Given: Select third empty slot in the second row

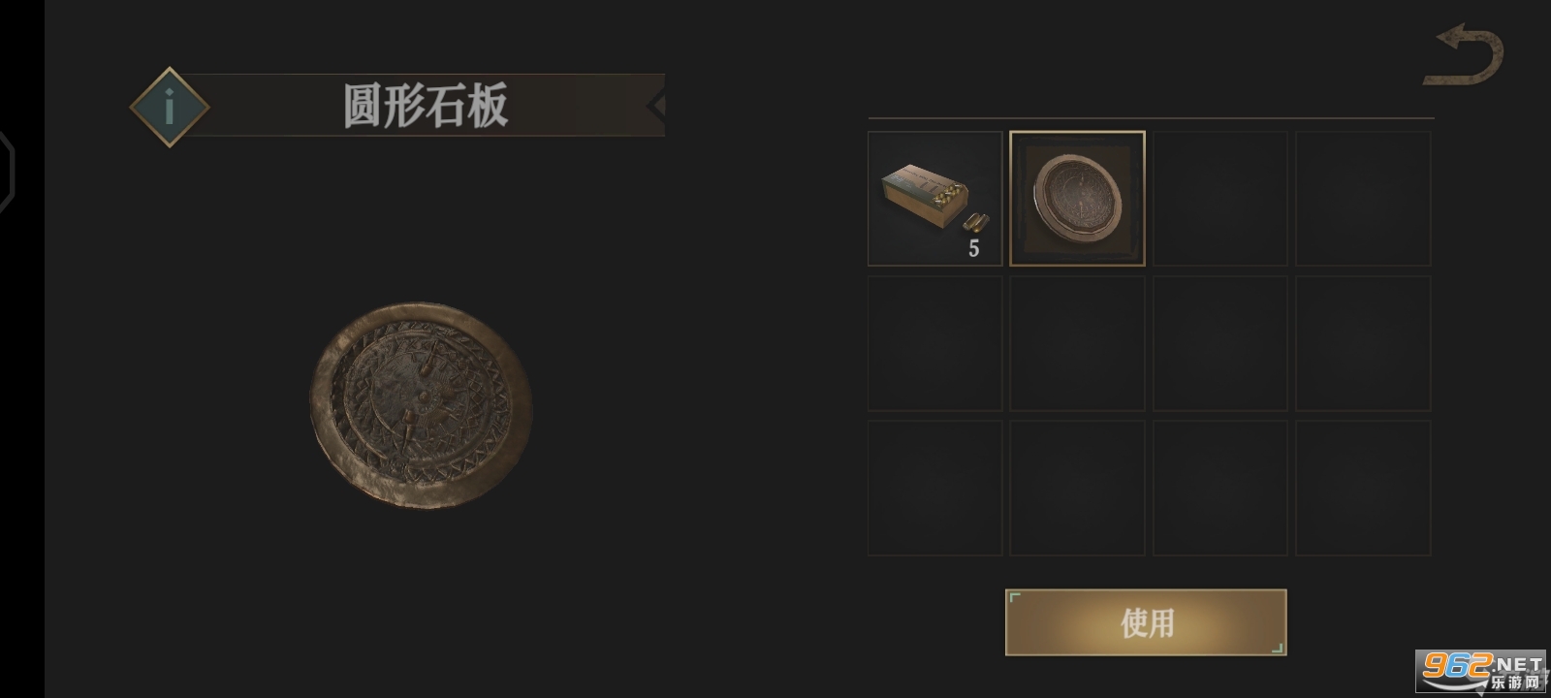Looking at the screenshot, I should click(1219, 343).
